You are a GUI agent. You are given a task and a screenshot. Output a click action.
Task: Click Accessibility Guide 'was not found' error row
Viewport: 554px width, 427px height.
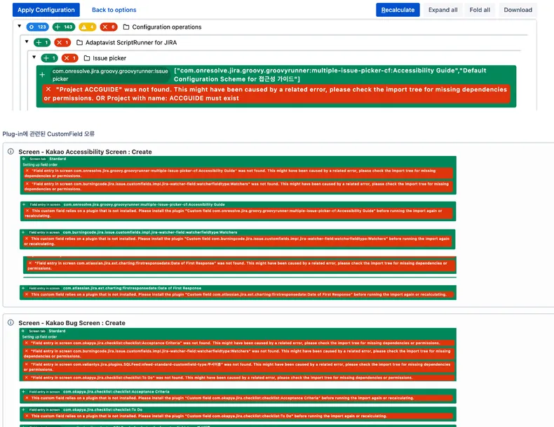point(238,173)
